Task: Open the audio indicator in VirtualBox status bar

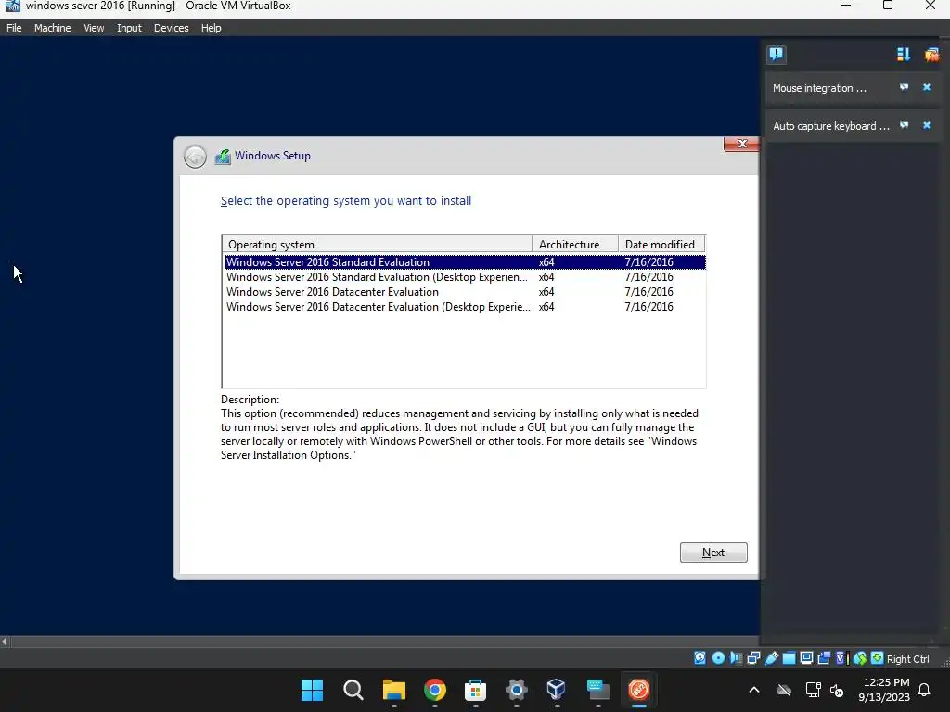Action: pos(736,658)
